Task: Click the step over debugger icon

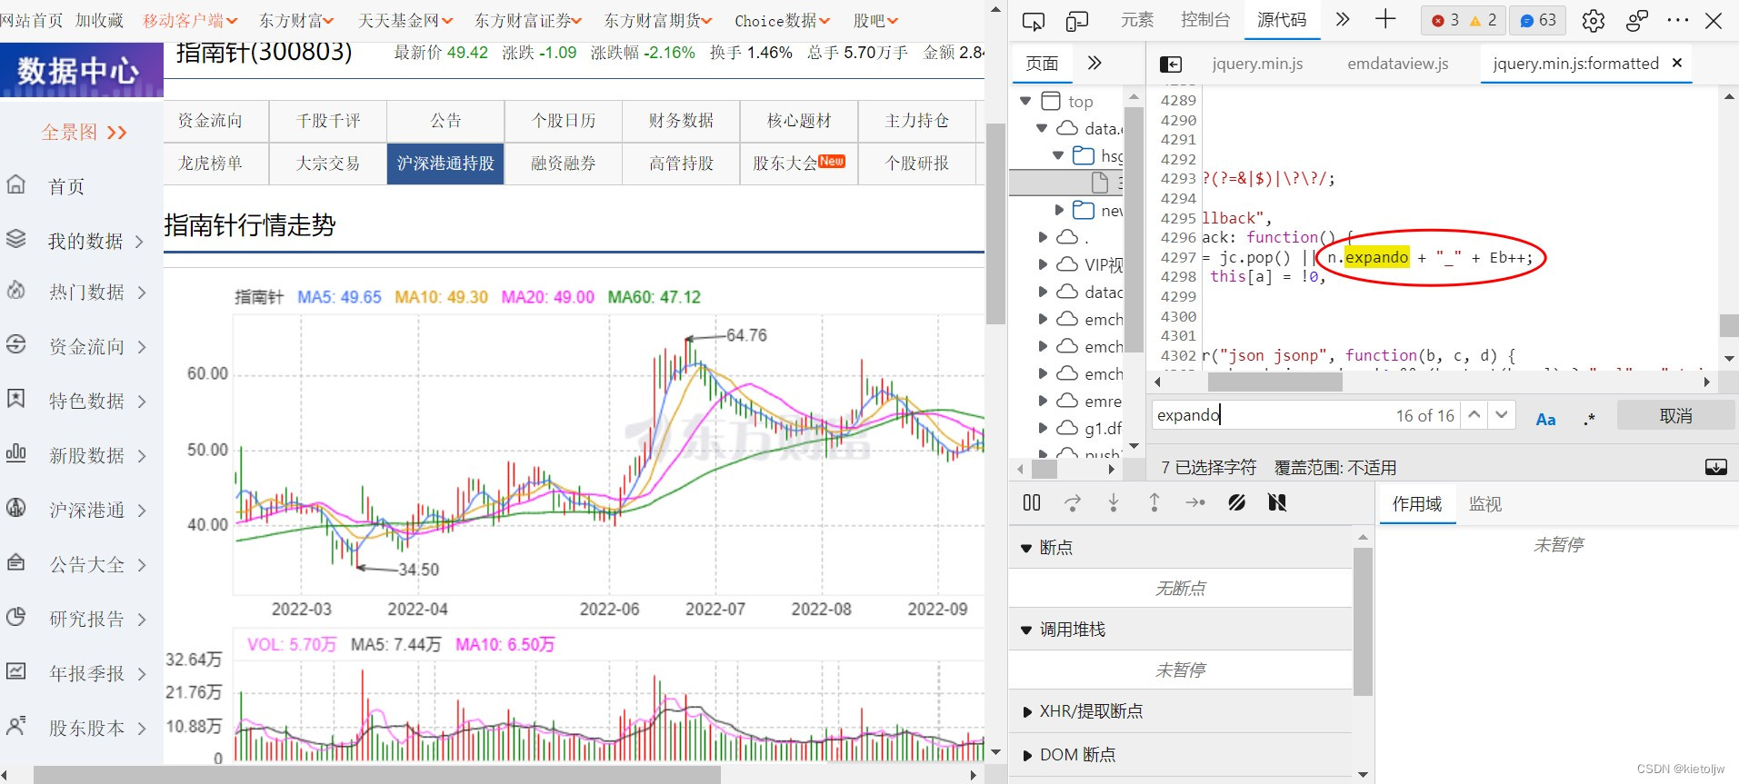Action: [1073, 502]
